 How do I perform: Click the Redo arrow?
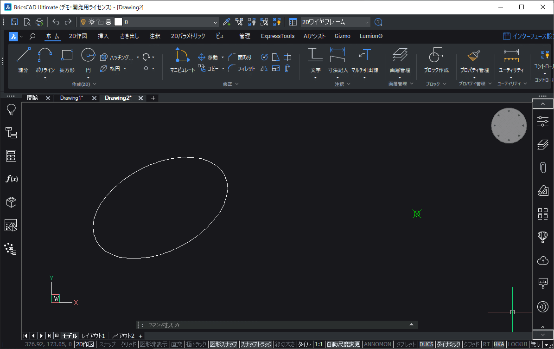68,22
